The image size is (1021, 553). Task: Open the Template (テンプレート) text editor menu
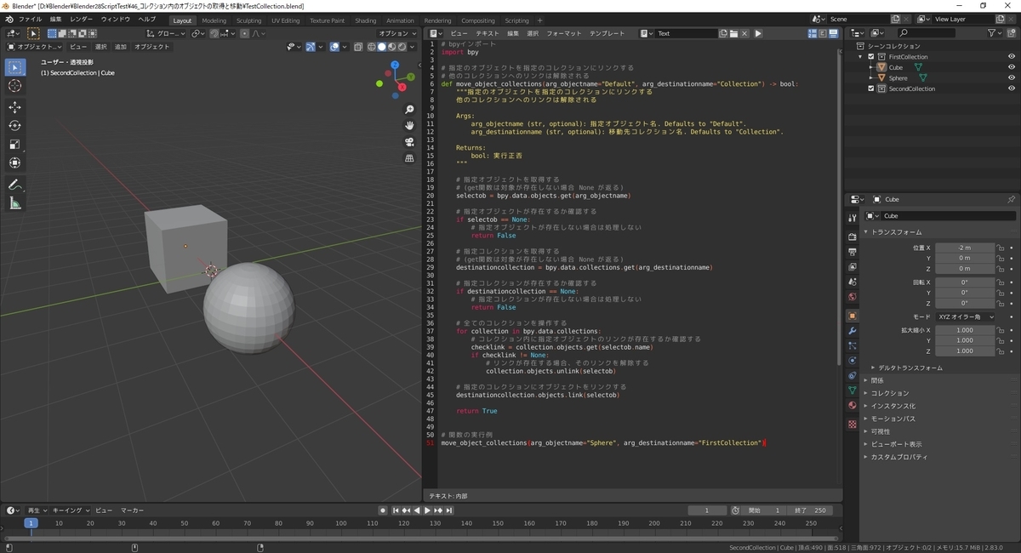point(607,33)
